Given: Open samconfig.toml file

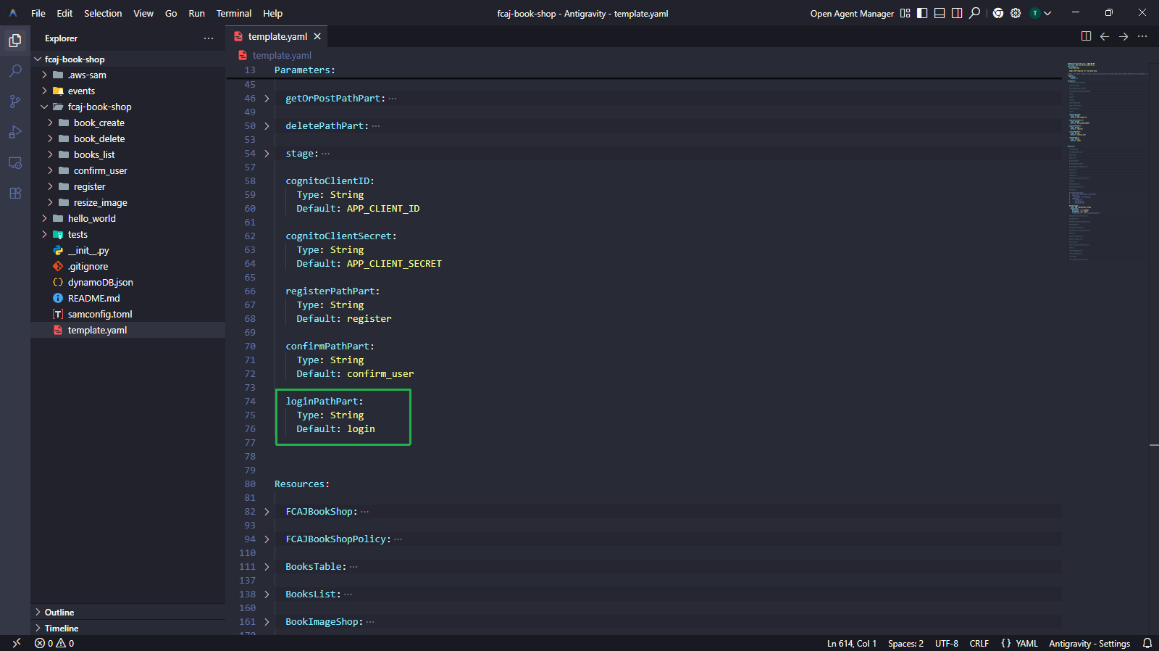Looking at the screenshot, I should click(127, 315).
